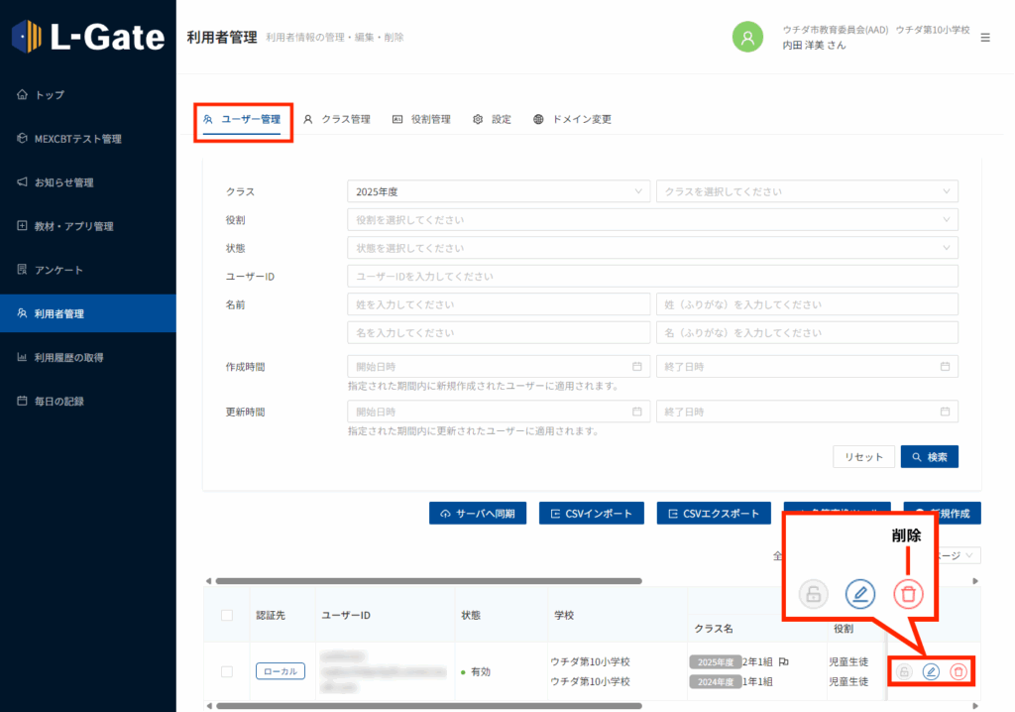The image size is (1015, 712).
Task: Open MEXCBTテスト管理 in the sidebar
Action: coord(77,139)
